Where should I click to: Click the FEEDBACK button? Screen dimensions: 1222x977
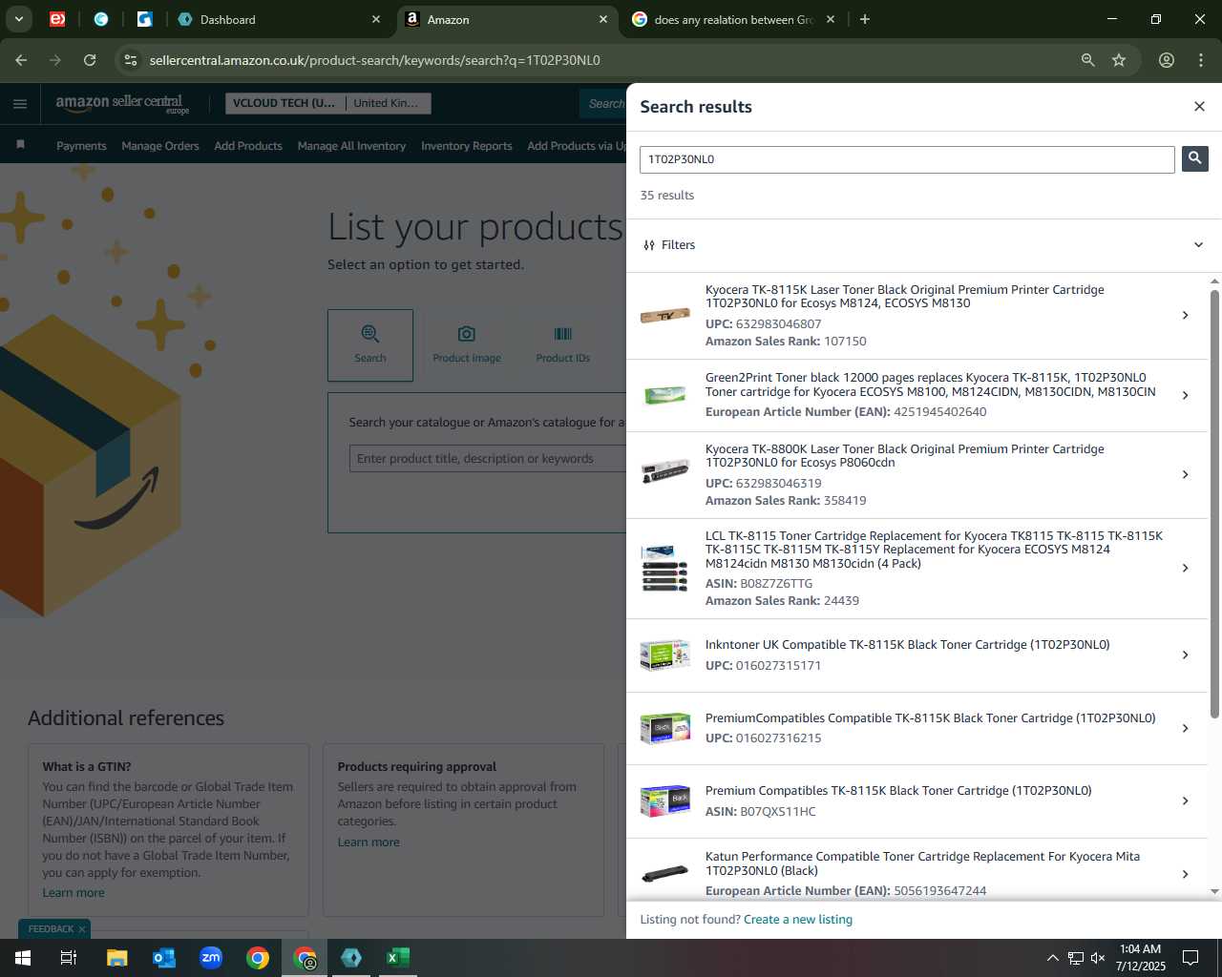pos(51,929)
